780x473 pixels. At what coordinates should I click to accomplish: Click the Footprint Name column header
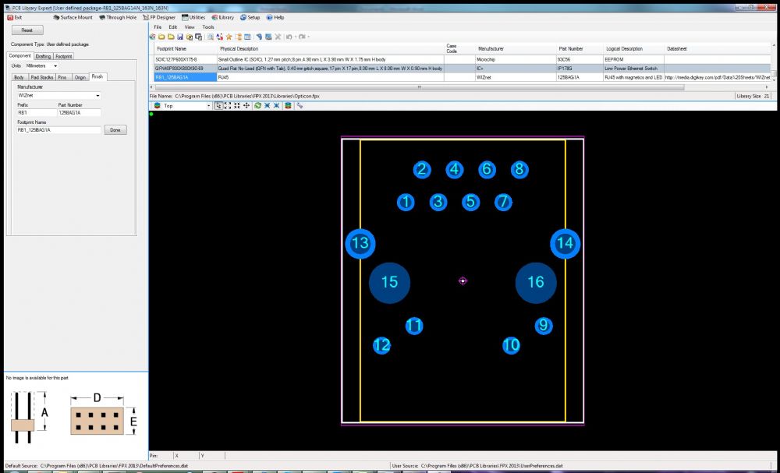(x=172, y=48)
